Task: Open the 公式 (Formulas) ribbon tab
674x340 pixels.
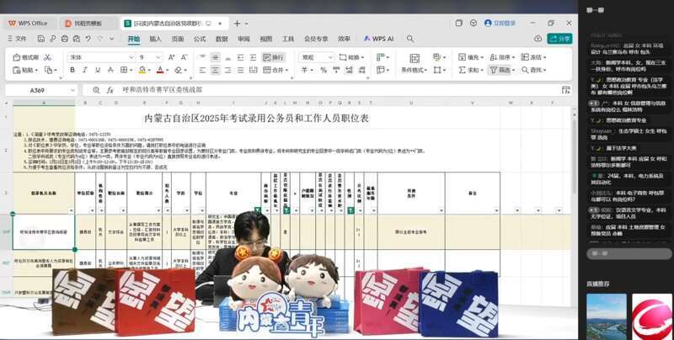Action: 200,39
